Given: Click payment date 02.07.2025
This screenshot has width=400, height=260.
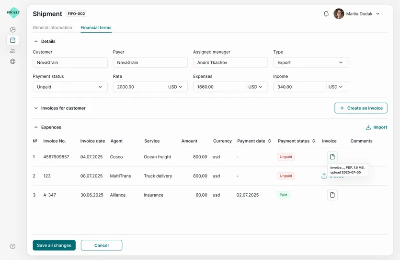Looking at the screenshot, I should coord(248,195).
